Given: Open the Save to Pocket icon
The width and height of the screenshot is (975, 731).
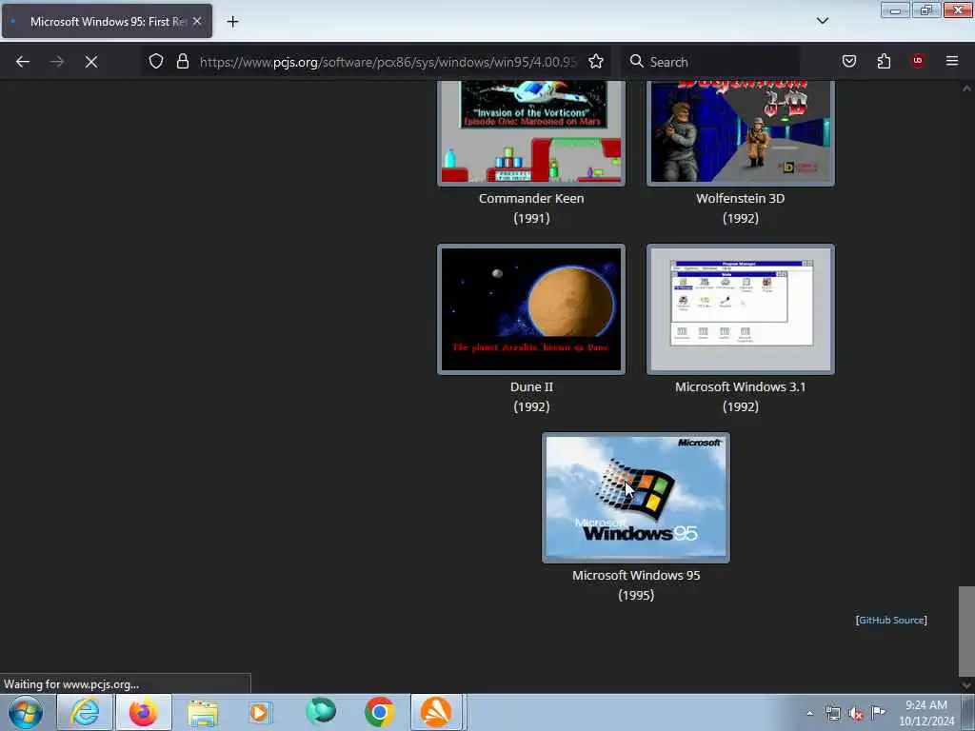Looking at the screenshot, I should (849, 62).
